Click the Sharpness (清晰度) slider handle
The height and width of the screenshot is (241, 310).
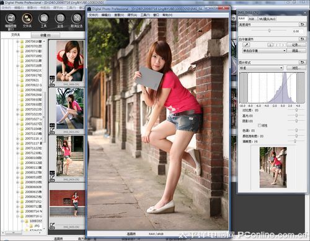click(295, 142)
